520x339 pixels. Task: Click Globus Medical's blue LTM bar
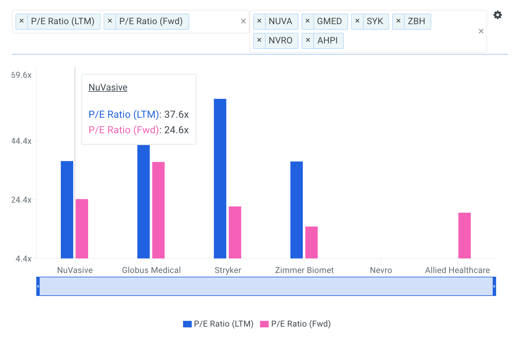coord(144,202)
